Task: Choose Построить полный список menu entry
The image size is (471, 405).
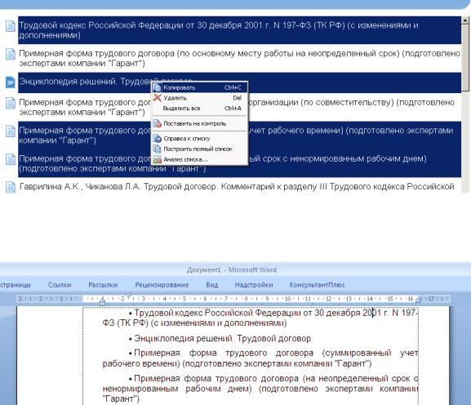Action: tap(199, 149)
